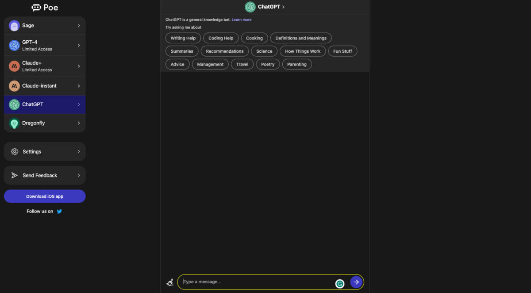
Task: Click the Claude-instant avatar icon
Action: pos(14,85)
